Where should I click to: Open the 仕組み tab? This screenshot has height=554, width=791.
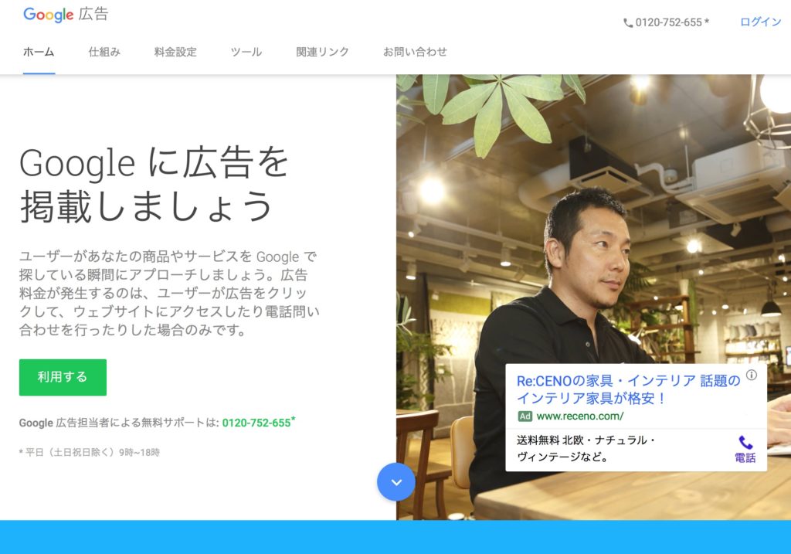coord(104,52)
